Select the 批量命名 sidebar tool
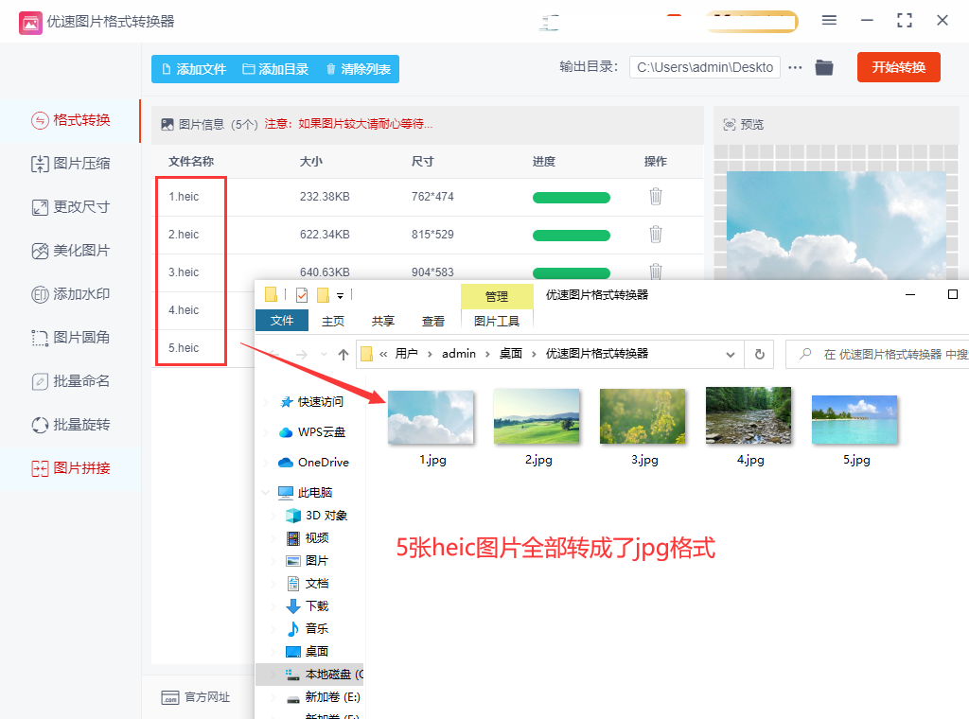Viewport: 969px width, 719px height. click(x=71, y=381)
